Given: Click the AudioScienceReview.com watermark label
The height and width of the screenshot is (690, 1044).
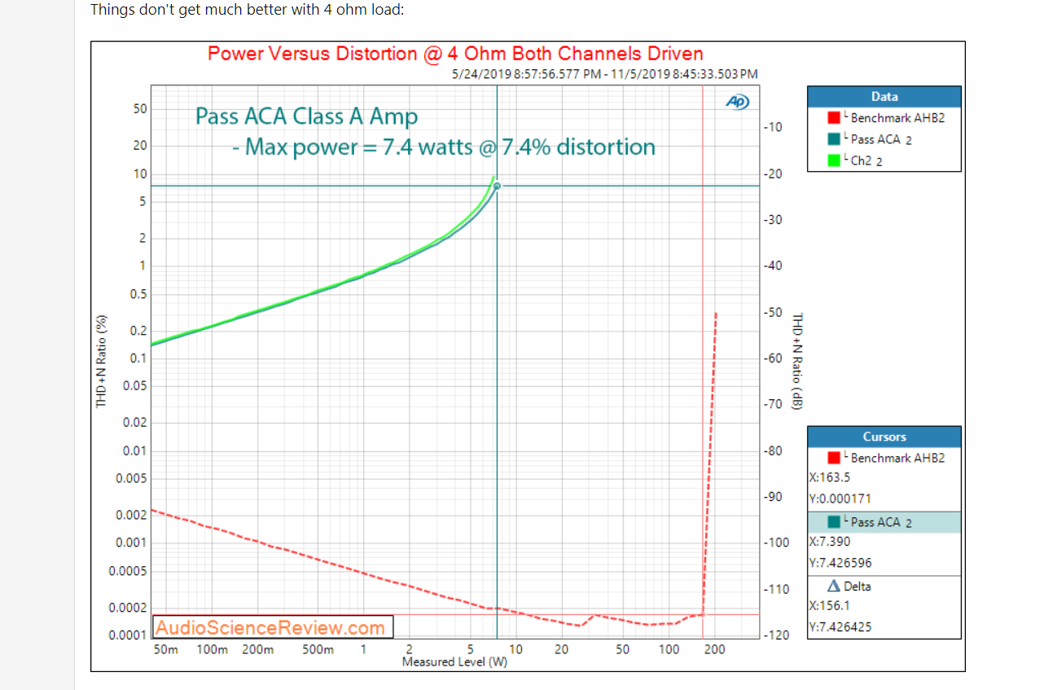Looking at the screenshot, I should 272,626.
